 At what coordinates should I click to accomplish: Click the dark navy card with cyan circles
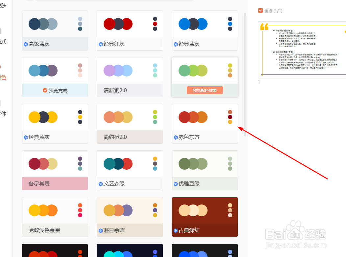tap(130, 250)
